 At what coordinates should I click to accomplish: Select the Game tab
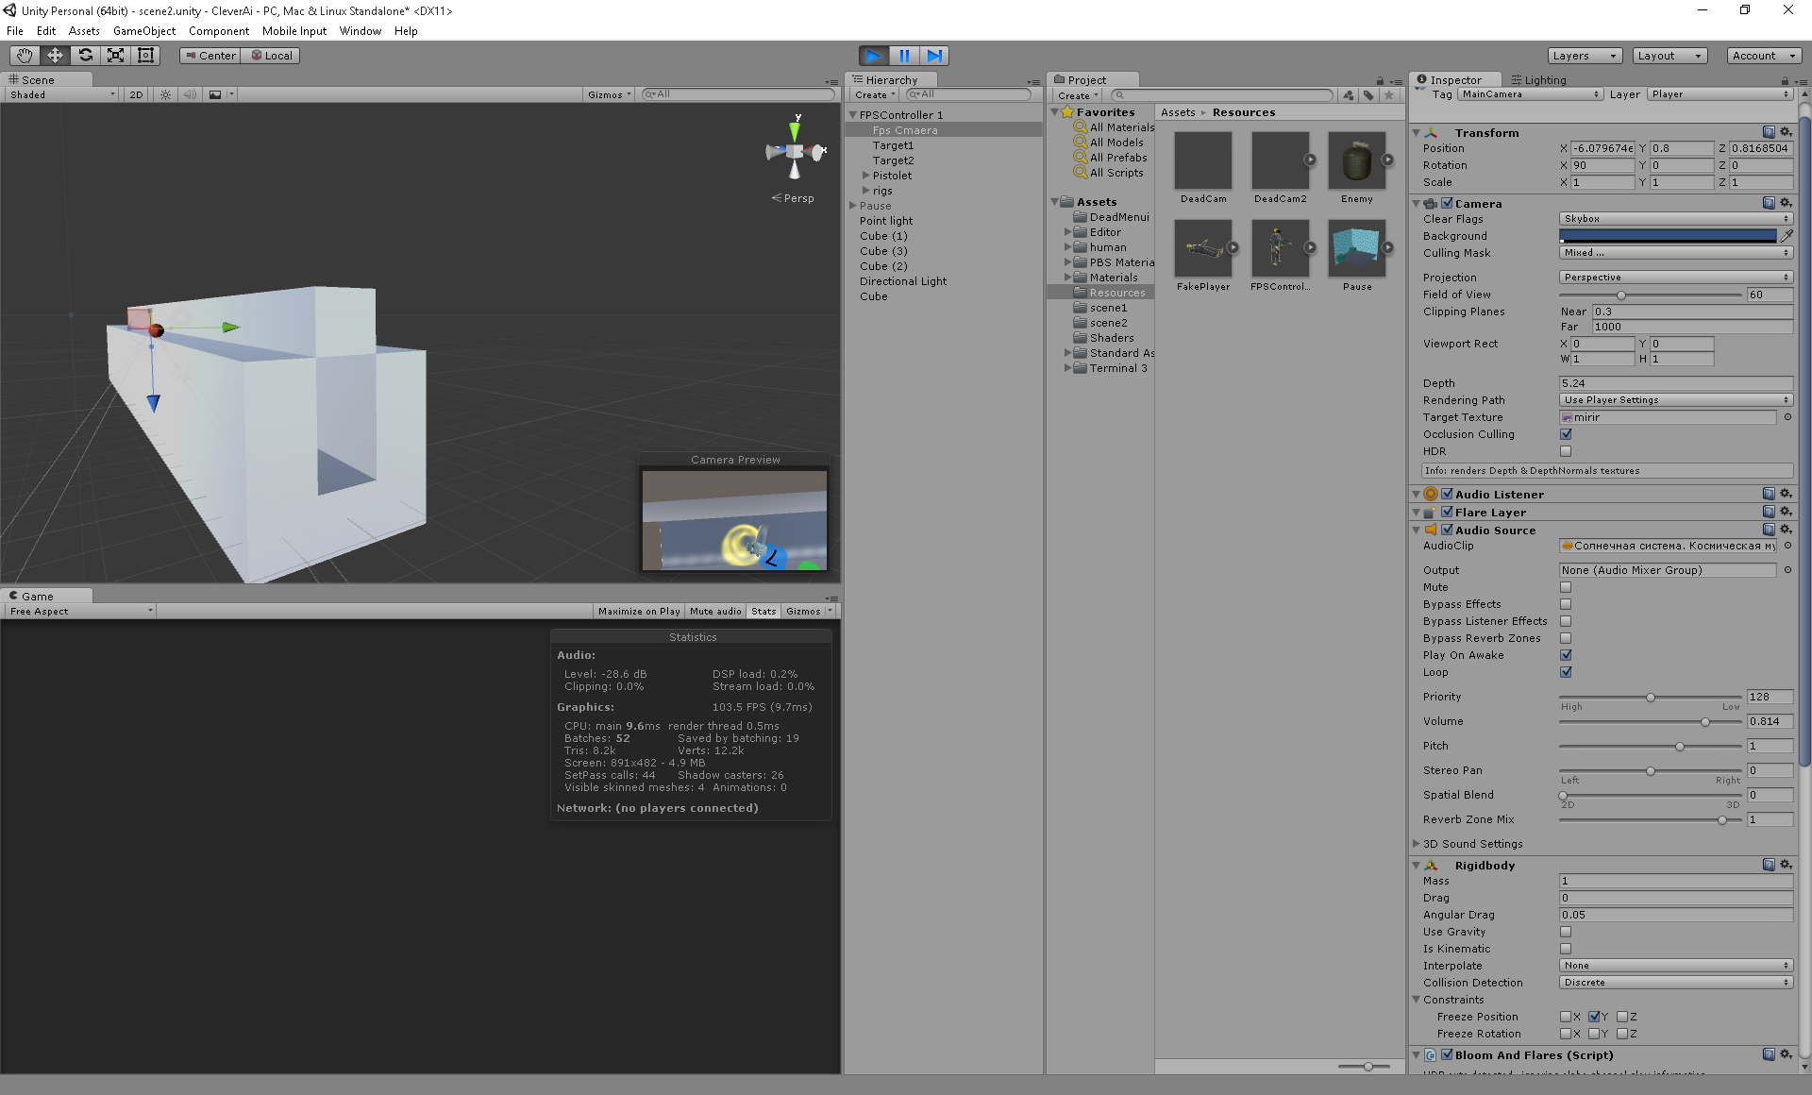38,597
